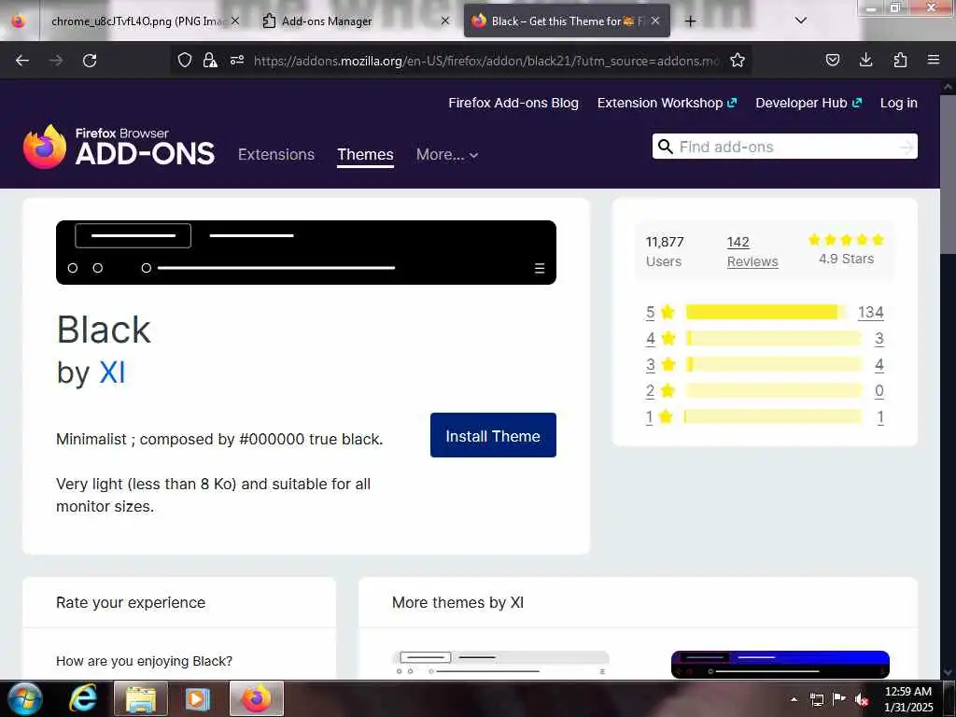Click into the Find add-ons search field
Image resolution: width=956 pixels, height=717 pixels.
(786, 147)
